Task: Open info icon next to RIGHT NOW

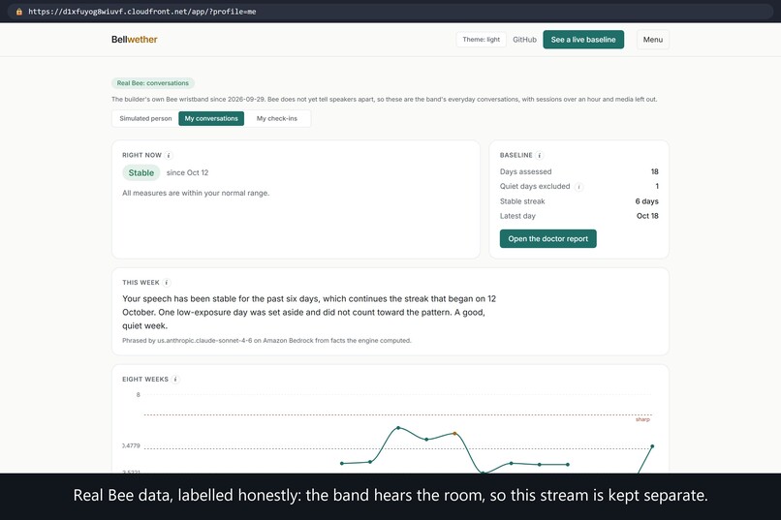Action: (169, 155)
